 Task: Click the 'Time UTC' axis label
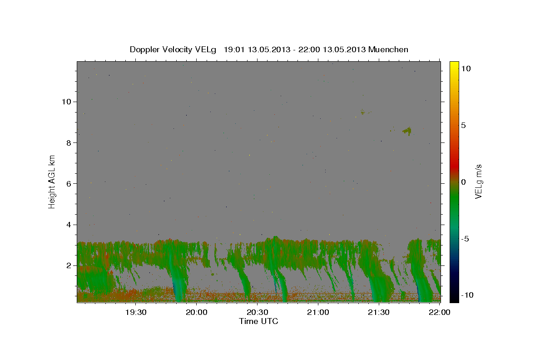pos(258,321)
